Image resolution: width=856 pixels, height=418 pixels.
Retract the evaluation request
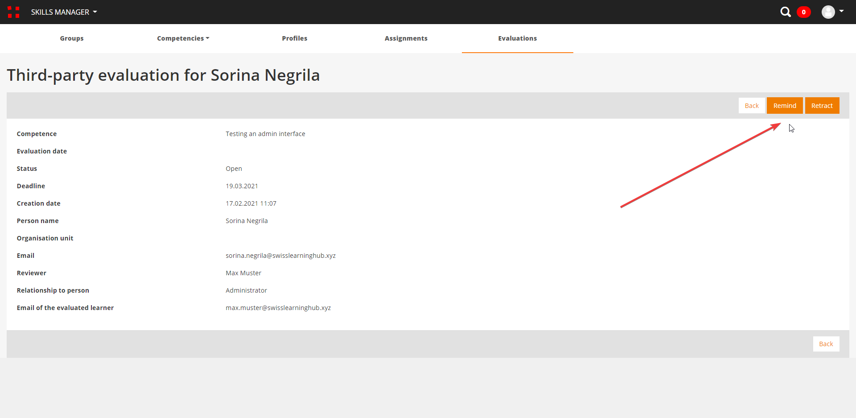click(x=822, y=106)
